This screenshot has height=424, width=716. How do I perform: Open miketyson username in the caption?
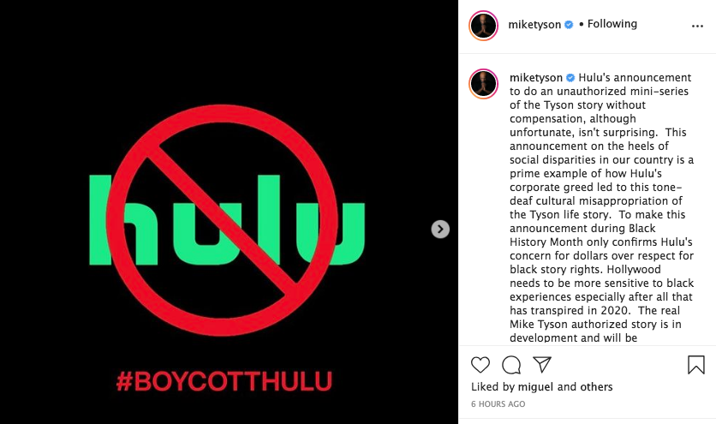535,78
